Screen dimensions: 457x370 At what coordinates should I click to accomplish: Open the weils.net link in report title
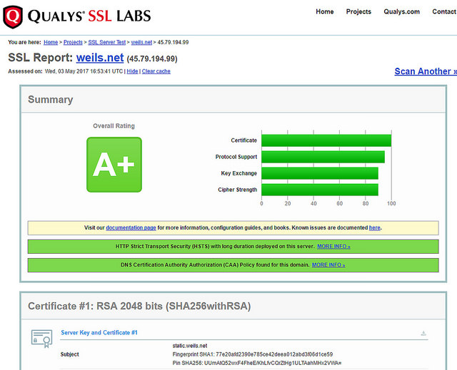[100, 58]
